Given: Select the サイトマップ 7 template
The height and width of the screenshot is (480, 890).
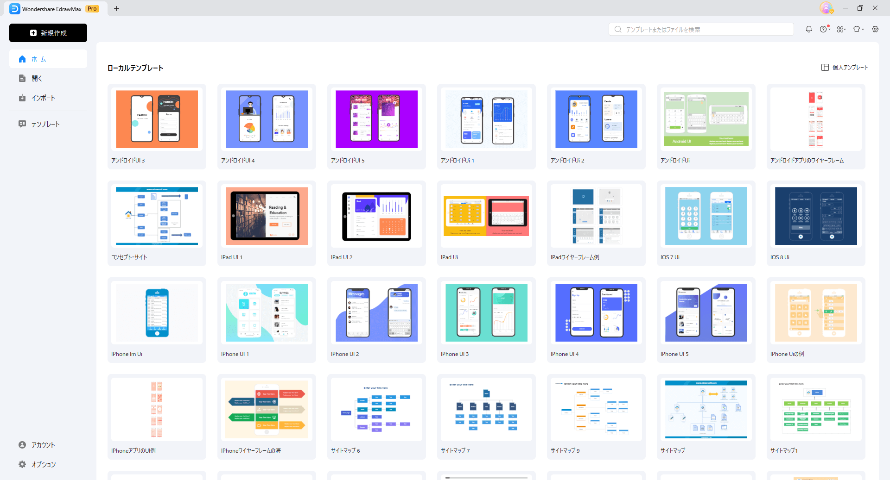Looking at the screenshot, I should (486, 417).
